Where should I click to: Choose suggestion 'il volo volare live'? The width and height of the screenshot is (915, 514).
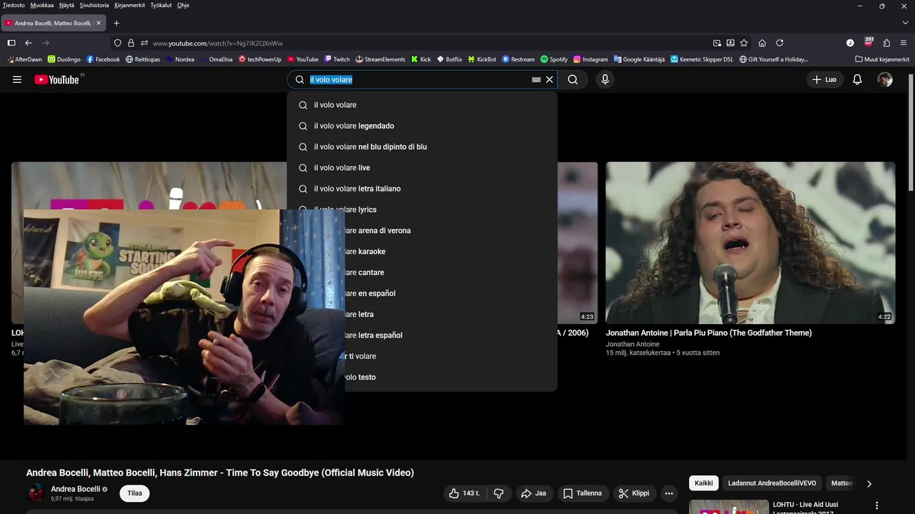[x=422, y=168]
